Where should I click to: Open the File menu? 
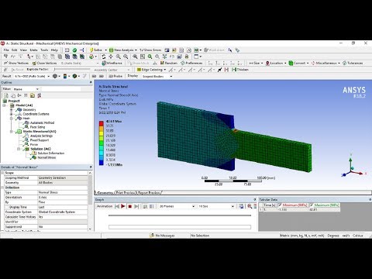tap(6, 50)
